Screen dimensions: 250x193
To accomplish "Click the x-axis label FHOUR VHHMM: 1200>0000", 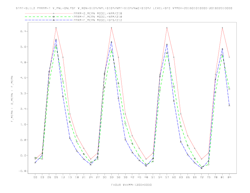I will 131,185.
